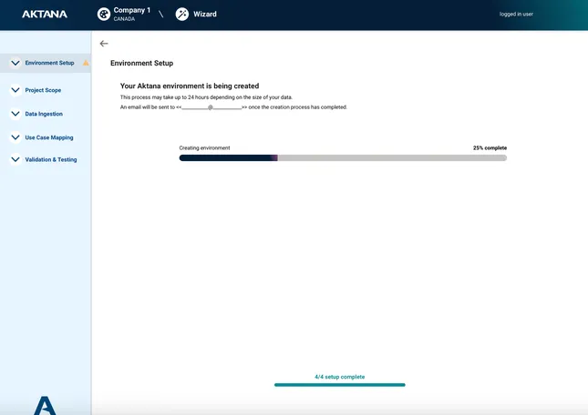The image size is (588, 415).
Task: Click the logged in user label
Action: click(x=516, y=15)
